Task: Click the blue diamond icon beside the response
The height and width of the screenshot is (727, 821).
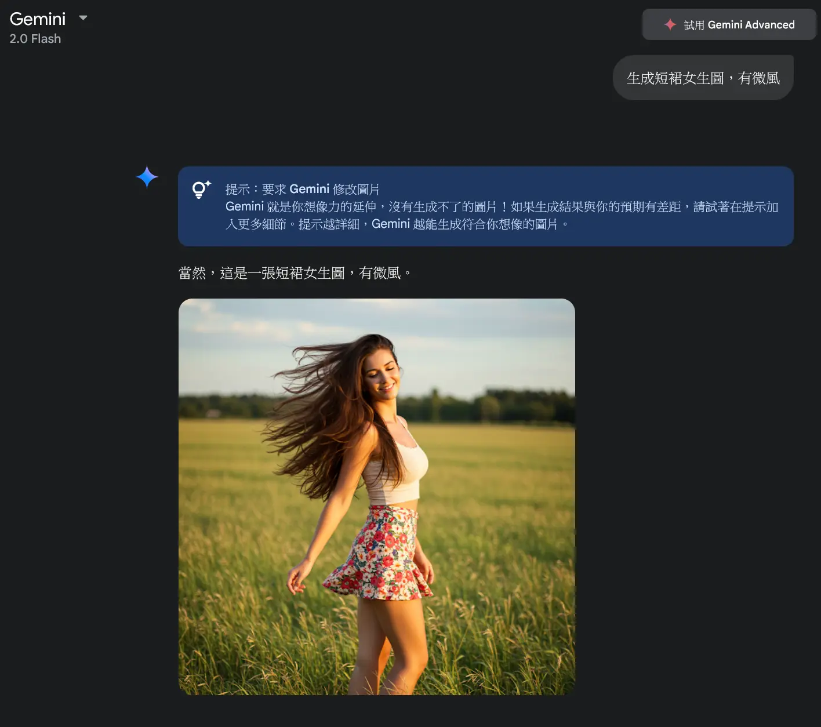Action: point(147,177)
